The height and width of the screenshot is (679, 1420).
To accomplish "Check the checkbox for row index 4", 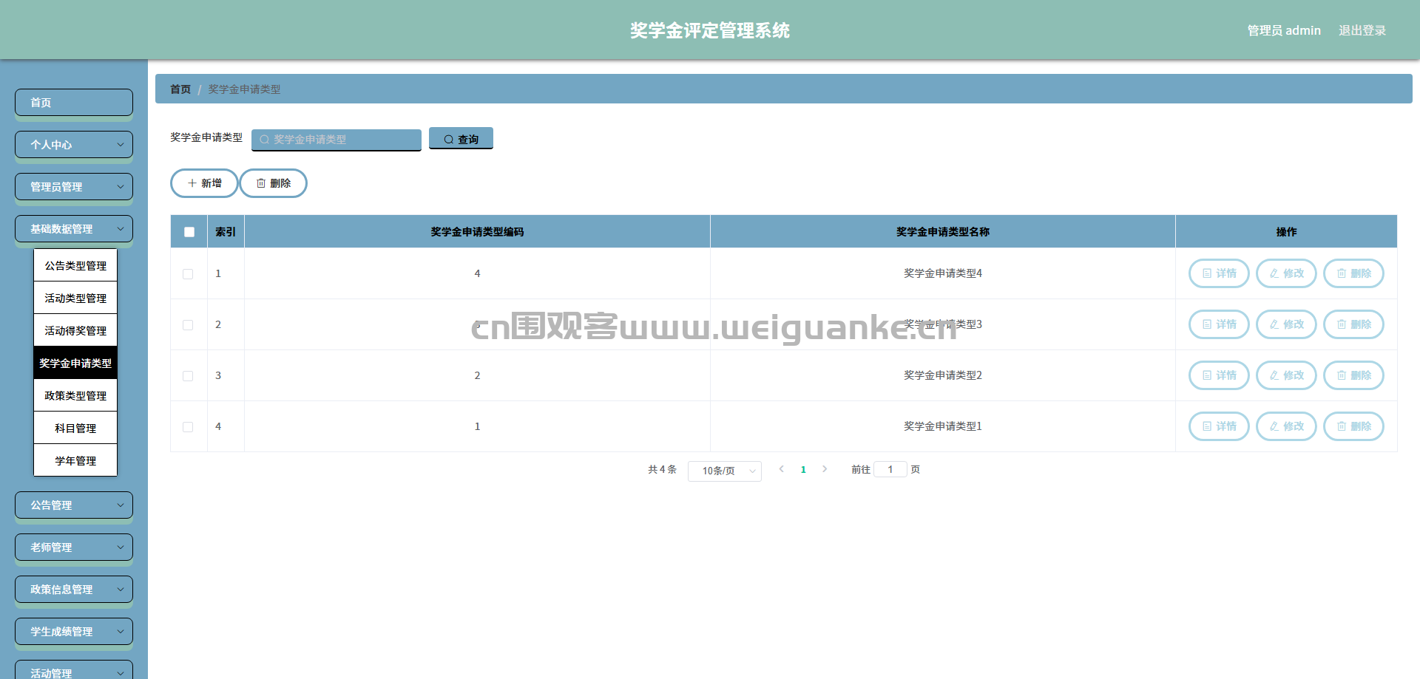I will point(188,427).
